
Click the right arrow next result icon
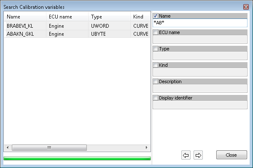pyautogui.click(x=198, y=155)
